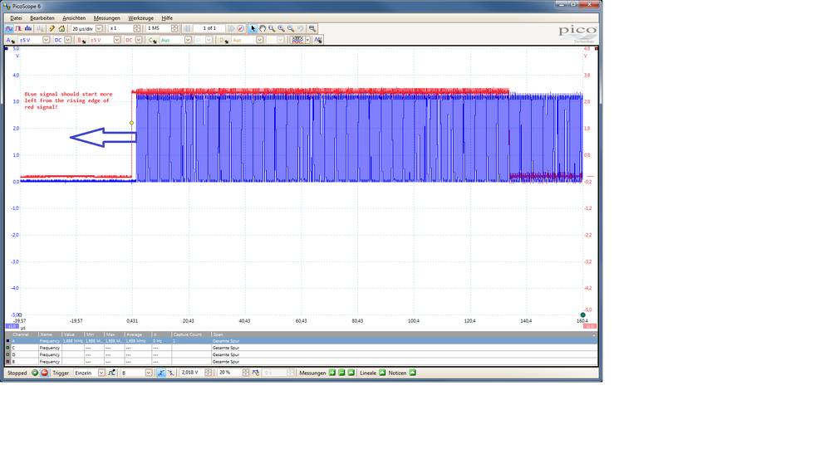Image resolution: width=830 pixels, height=449 pixels.
Task: Select falling edge trigger icon
Action: point(171,373)
